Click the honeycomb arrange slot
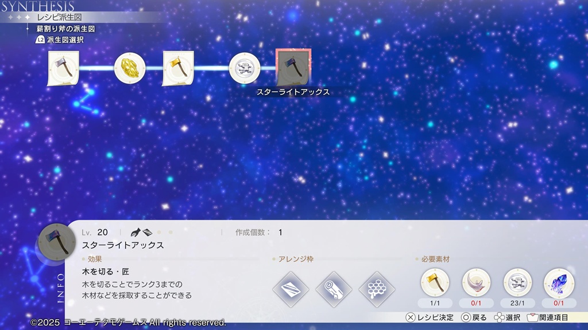Screen dimensions: 588x330 point(377,289)
